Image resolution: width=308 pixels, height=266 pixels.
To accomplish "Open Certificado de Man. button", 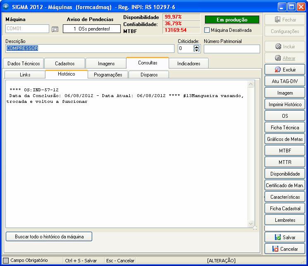I will tap(285, 185).
